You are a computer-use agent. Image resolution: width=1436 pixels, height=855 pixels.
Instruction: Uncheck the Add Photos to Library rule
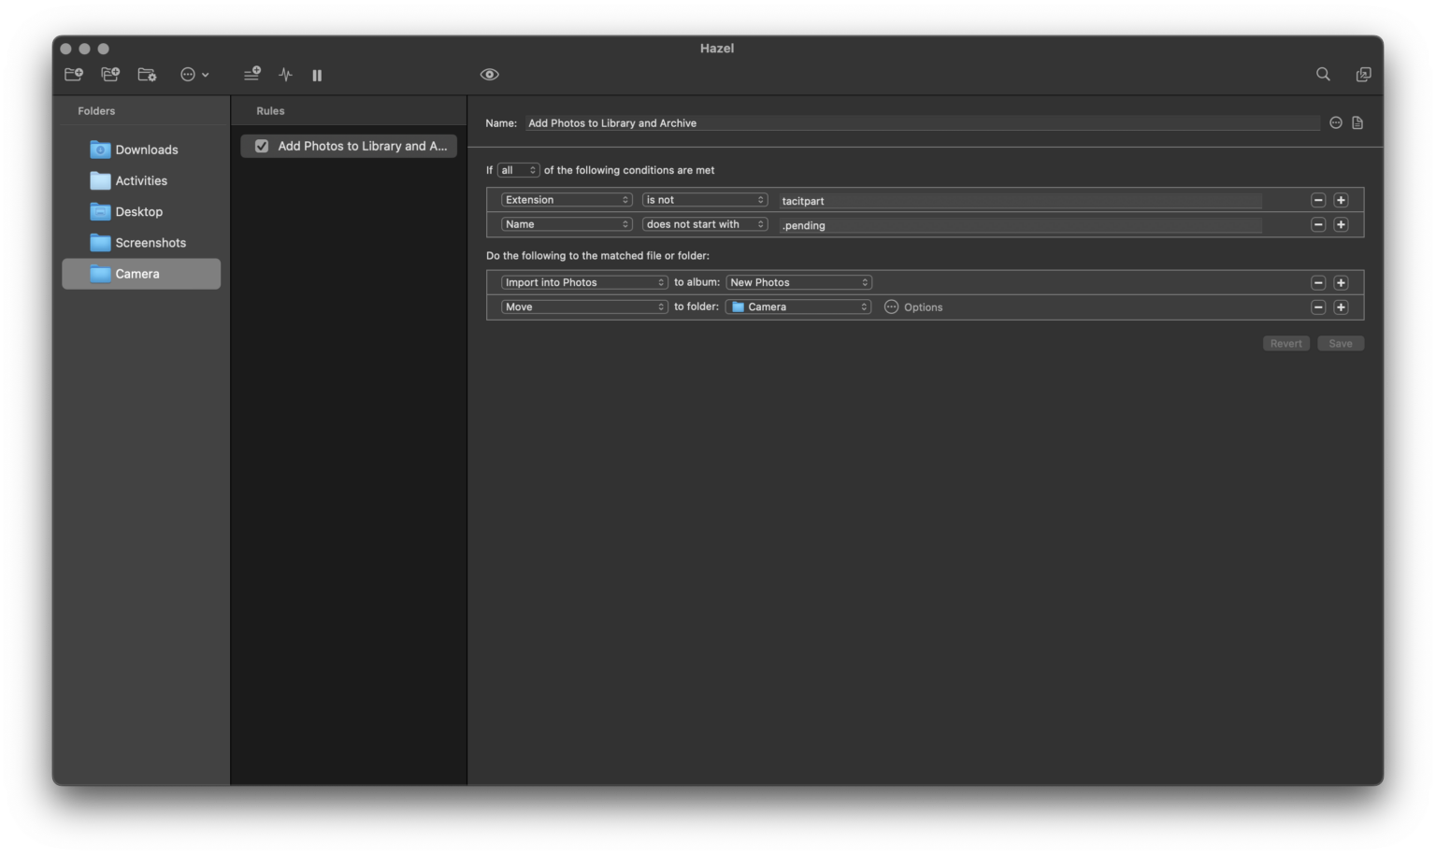click(x=262, y=146)
